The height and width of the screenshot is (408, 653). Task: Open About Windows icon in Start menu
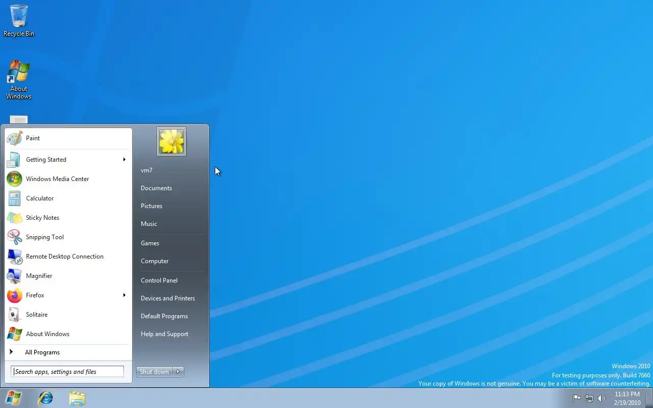point(14,334)
